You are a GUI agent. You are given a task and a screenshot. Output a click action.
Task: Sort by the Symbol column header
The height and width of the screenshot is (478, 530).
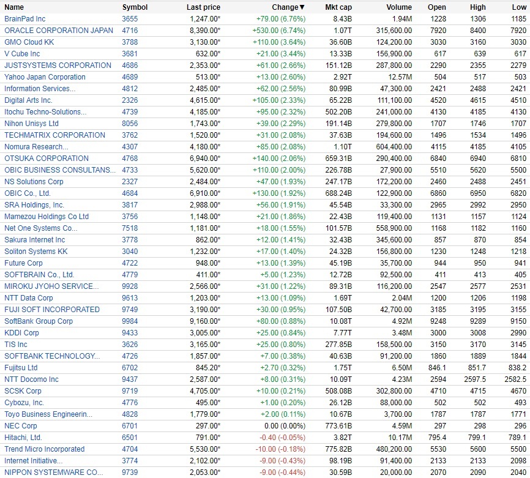click(135, 7)
